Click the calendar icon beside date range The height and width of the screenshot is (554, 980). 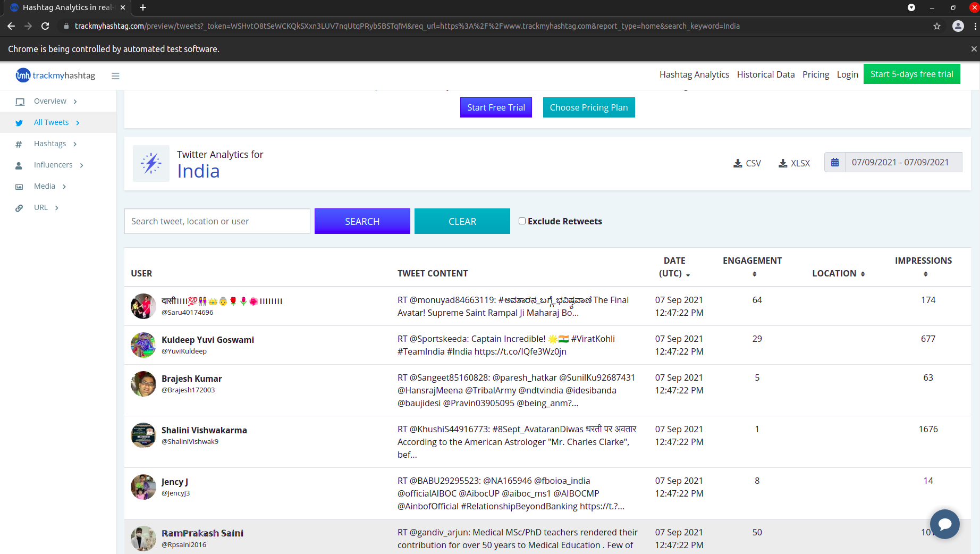pyautogui.click(x=835, y=162)
